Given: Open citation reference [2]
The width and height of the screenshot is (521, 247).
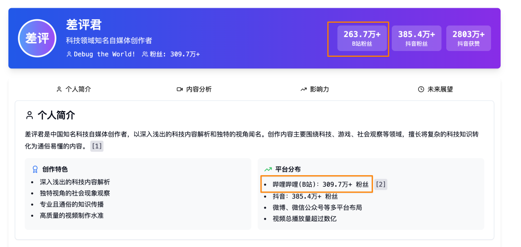Looking at the screenshot, I should (381, 184).
